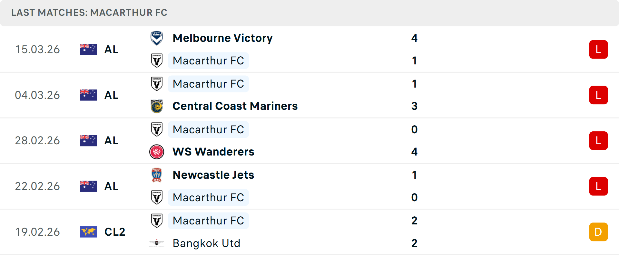The height and width of the screenshot is (255, 619).
Task: Click the Central Coast Mariners crest
Action: [157, 106]
